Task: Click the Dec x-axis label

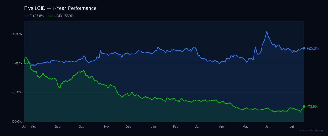Action: (x=128, y=126)
